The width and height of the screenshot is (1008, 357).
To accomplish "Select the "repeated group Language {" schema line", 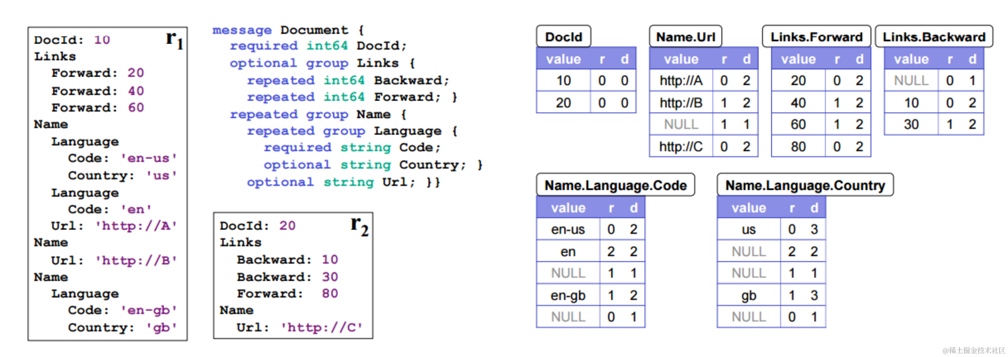I will click(352, 131).
